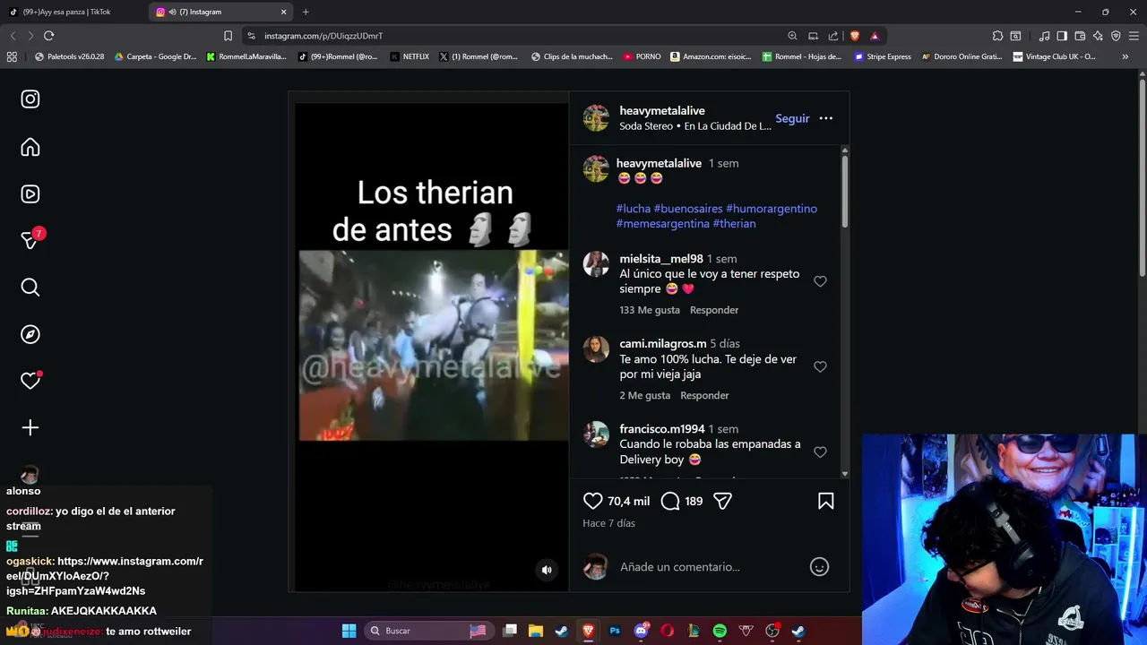The width and height of the screenshot is (1147, 645).
Task: Open the Reels icon in sidebar
Action: (x=30, y=194)
